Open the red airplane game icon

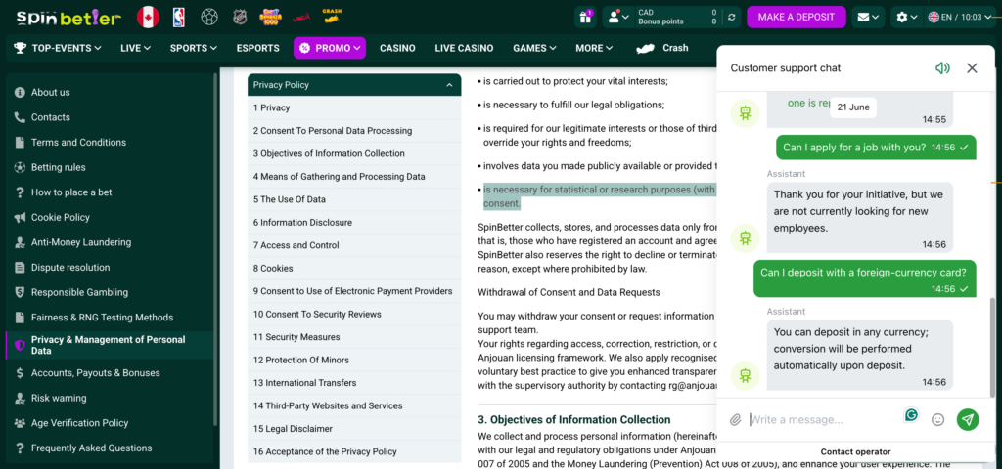point(300,18)
